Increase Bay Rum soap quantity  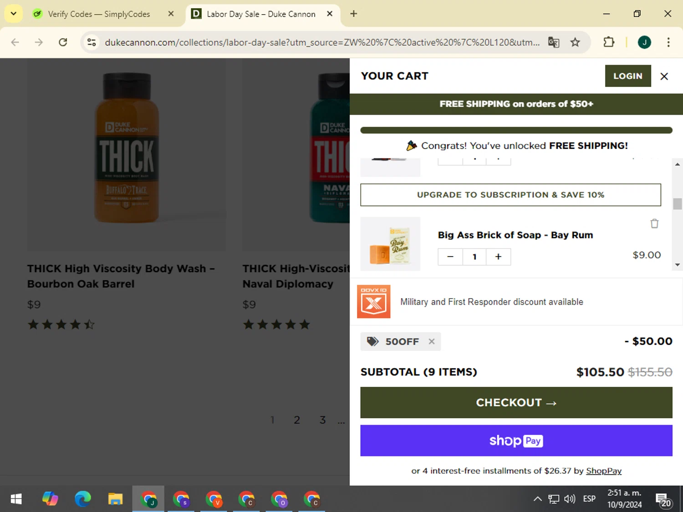click(x=498, y=257)
